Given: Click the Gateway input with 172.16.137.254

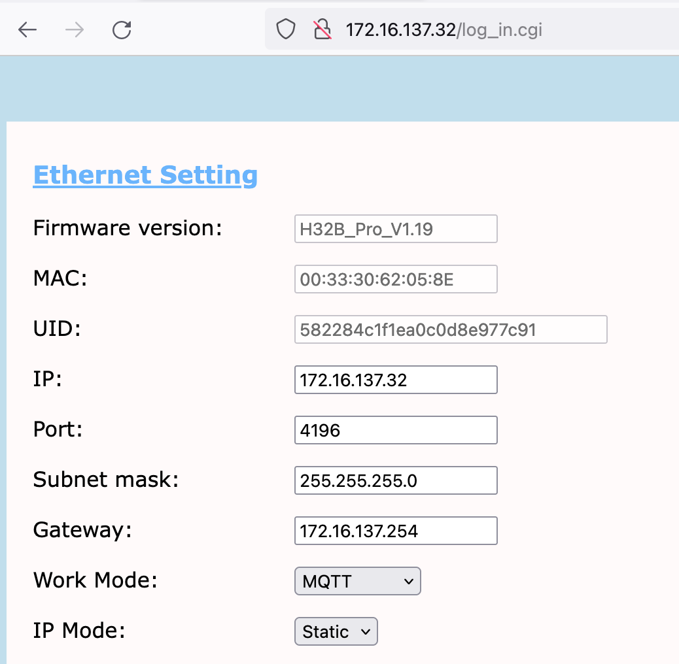Looking at the screenshot, I should [396, 531].
